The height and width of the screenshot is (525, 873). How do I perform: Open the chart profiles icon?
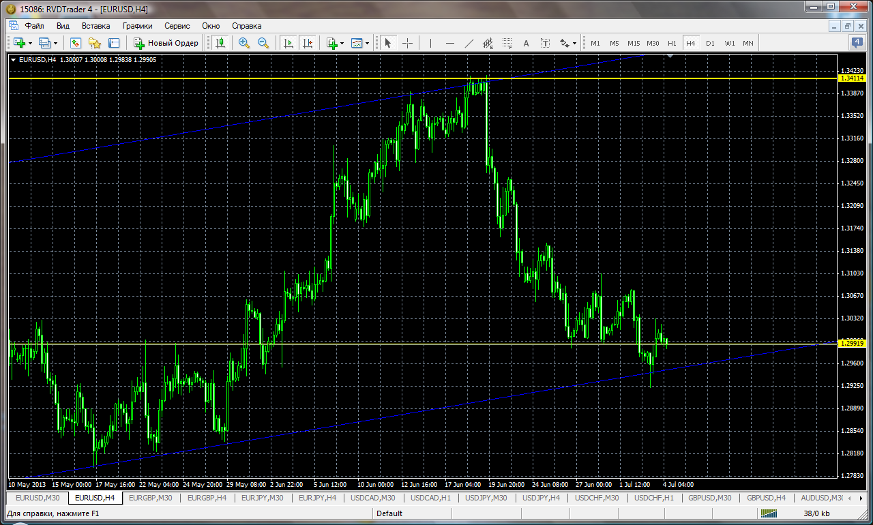[45, 43]
